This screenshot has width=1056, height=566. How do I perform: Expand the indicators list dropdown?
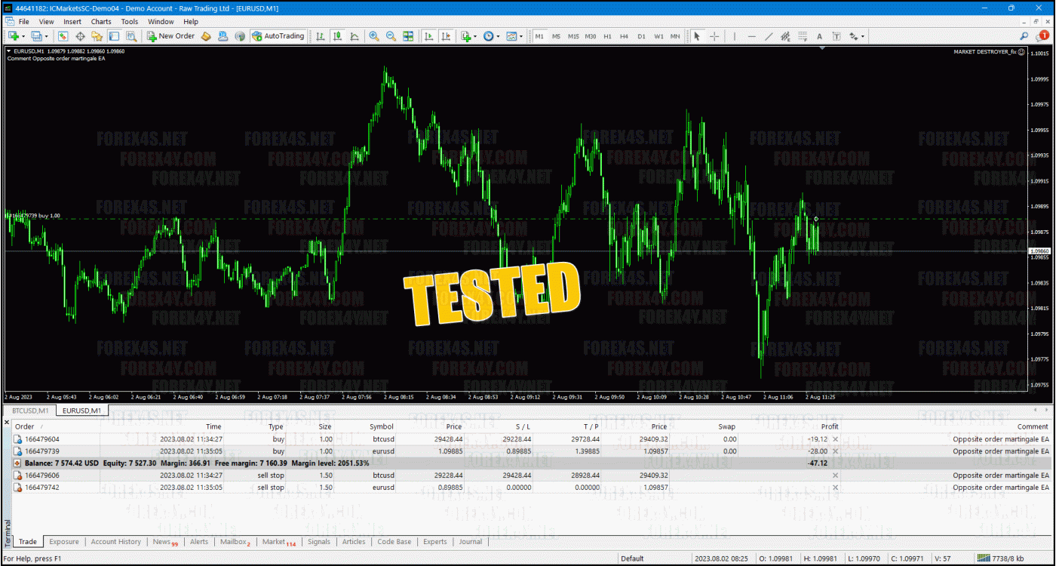coord(475,35)
